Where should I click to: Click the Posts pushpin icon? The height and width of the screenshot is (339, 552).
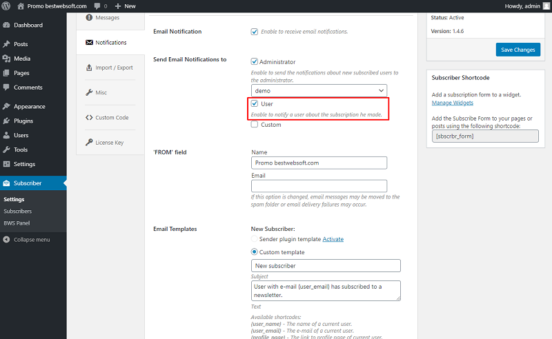6,44
